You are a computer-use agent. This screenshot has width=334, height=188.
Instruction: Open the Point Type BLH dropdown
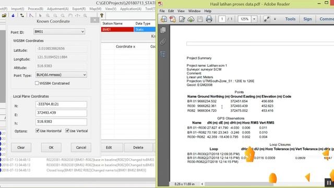point(85,75)
